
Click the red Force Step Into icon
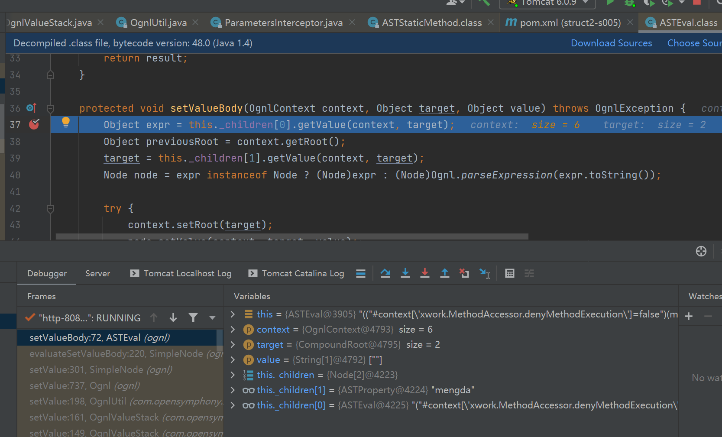click(425, 273)
